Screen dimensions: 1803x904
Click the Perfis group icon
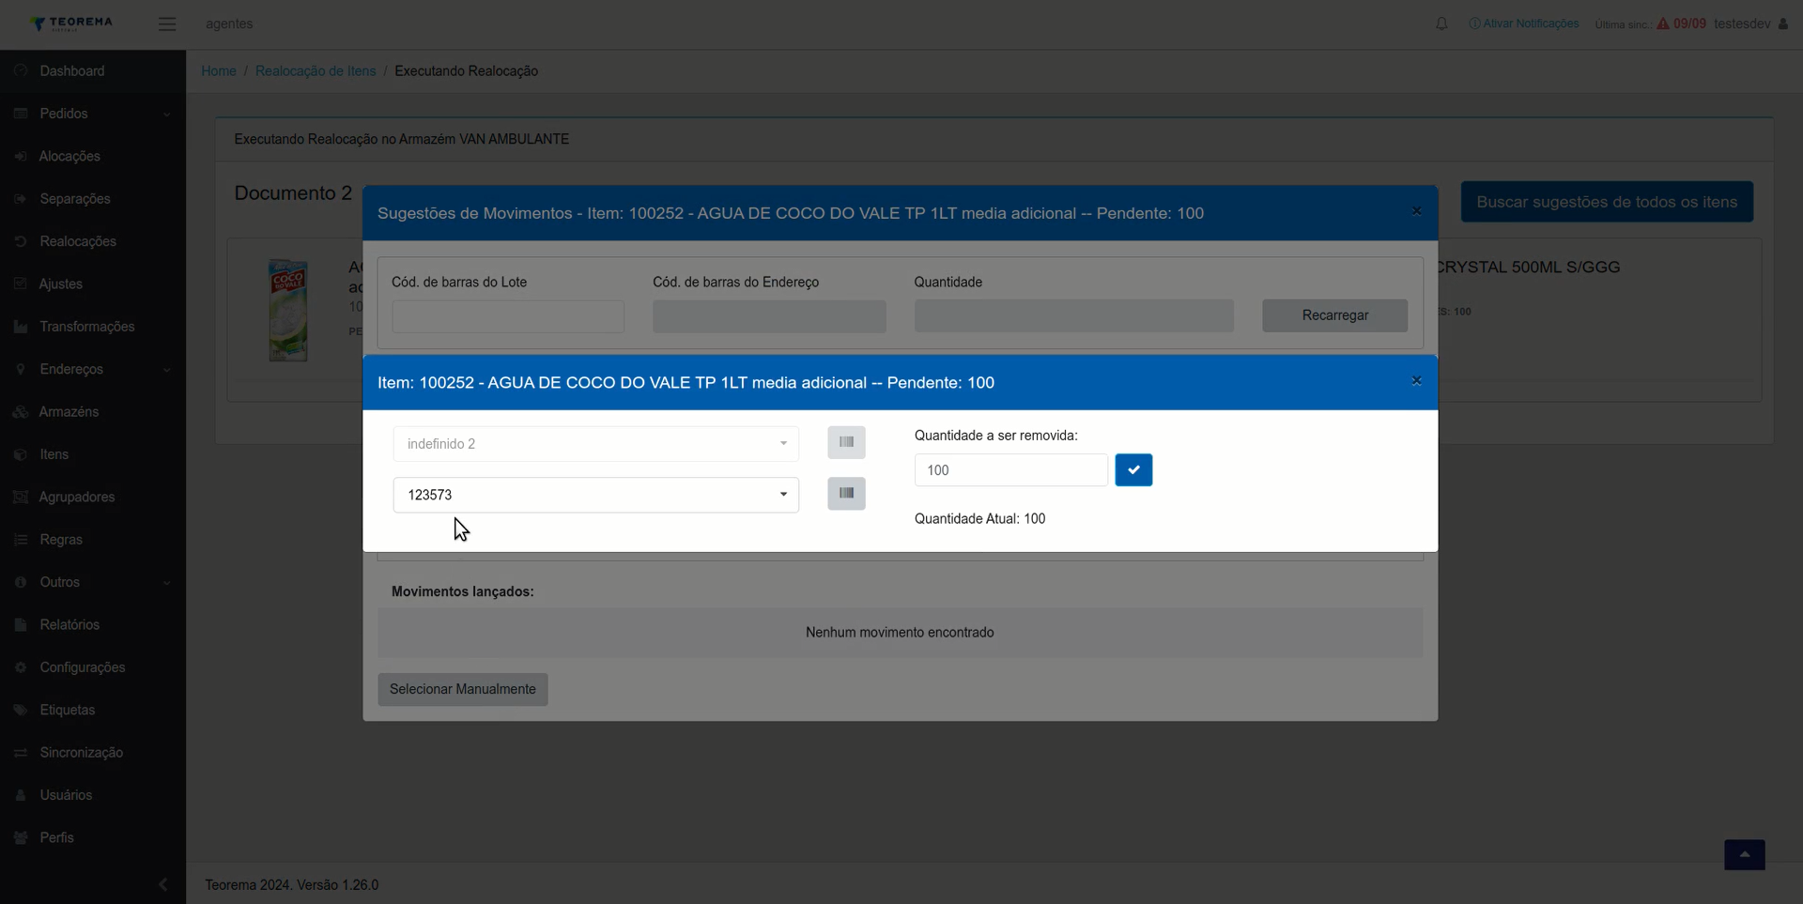(x=21, y=837)
